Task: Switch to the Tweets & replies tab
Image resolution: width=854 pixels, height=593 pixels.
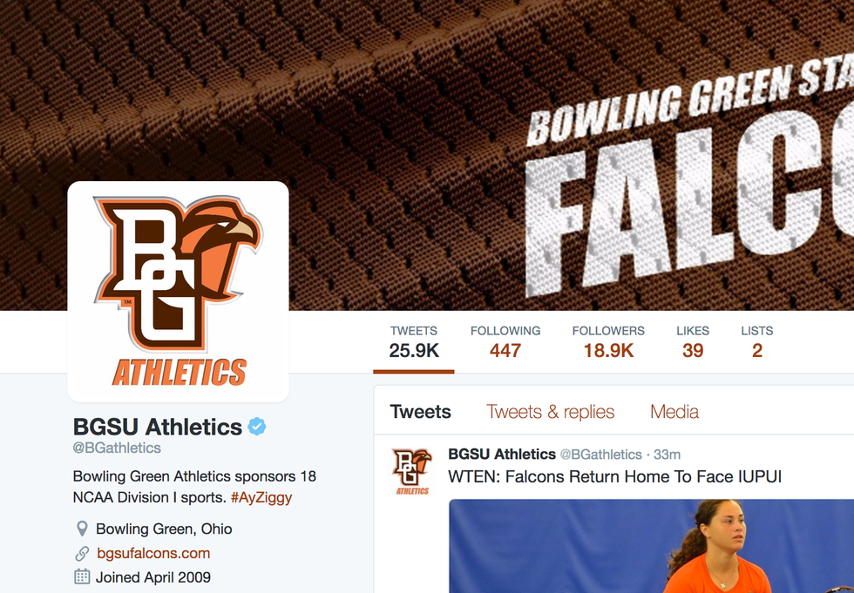Action: (x=550, y=412)
